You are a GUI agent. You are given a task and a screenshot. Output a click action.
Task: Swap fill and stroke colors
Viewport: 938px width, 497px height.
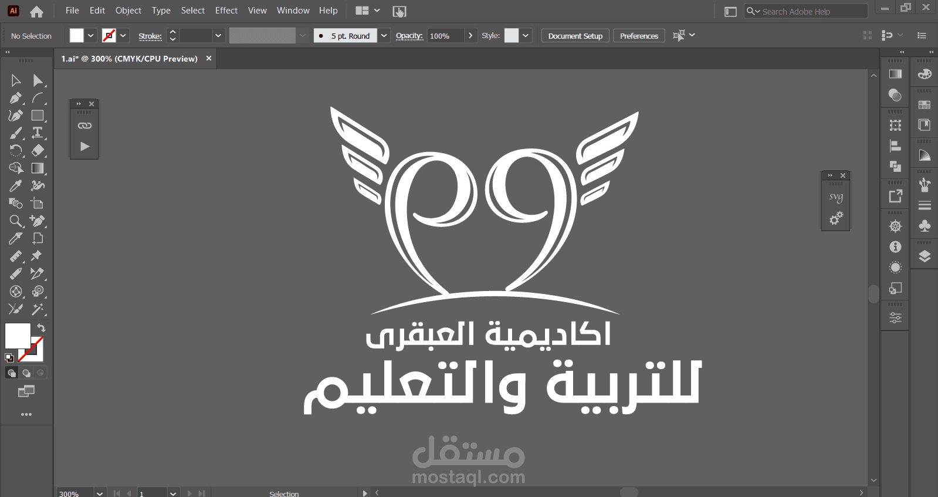(41, 327)
